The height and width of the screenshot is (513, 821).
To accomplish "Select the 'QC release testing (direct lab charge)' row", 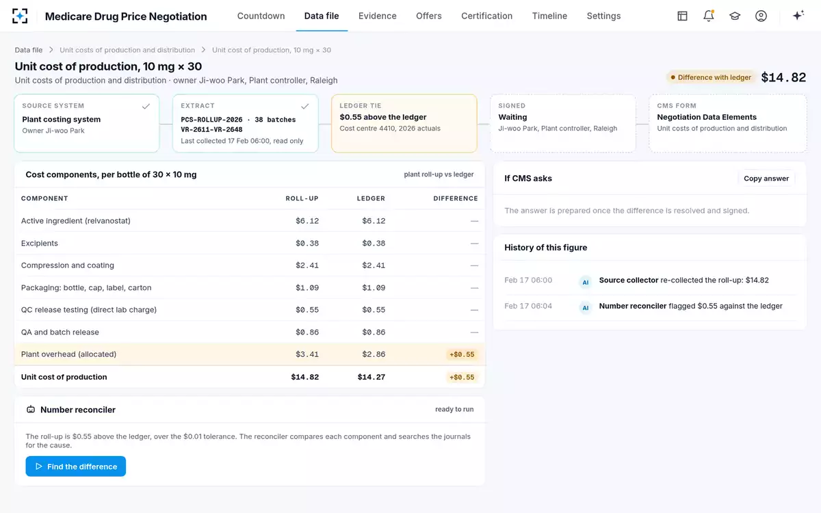I will 250,310.
